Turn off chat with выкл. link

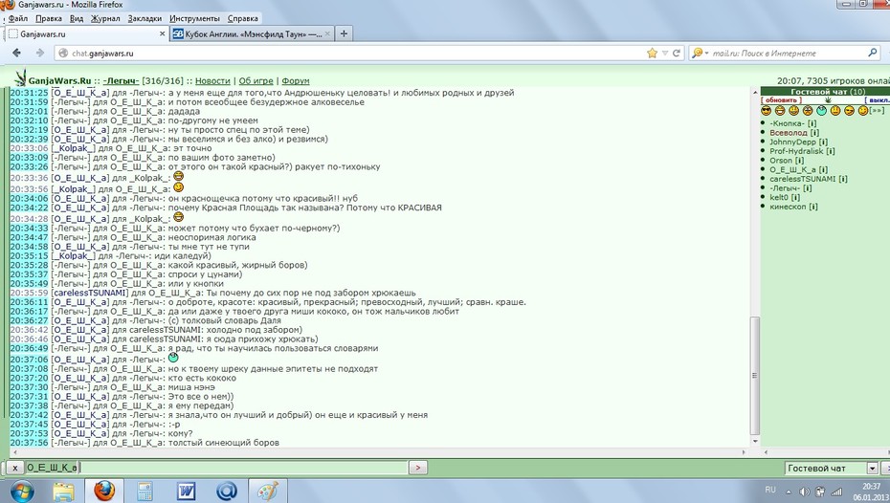coord(878,100)
